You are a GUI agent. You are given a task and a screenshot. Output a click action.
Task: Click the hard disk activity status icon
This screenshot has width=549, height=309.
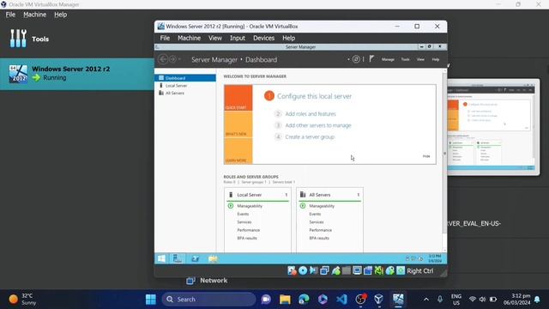pyautogui.click(x=292, y=270)
